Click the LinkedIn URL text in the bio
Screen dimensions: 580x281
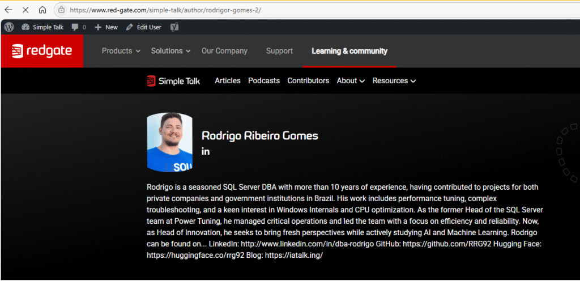[x=308, y=244]
